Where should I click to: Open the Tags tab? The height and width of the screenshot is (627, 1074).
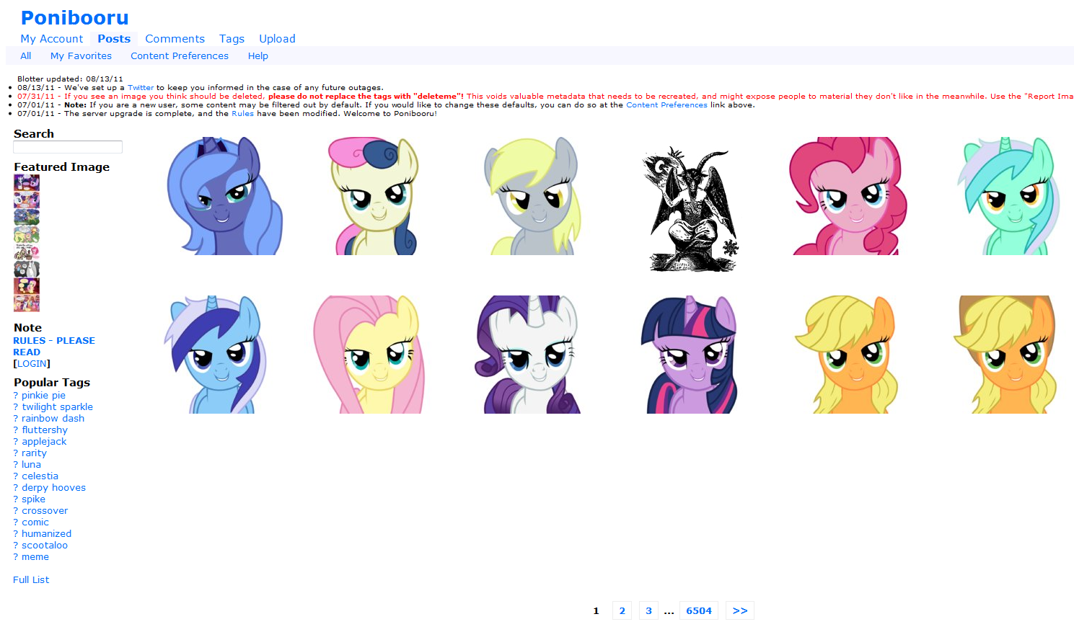[x=232, y=39]
